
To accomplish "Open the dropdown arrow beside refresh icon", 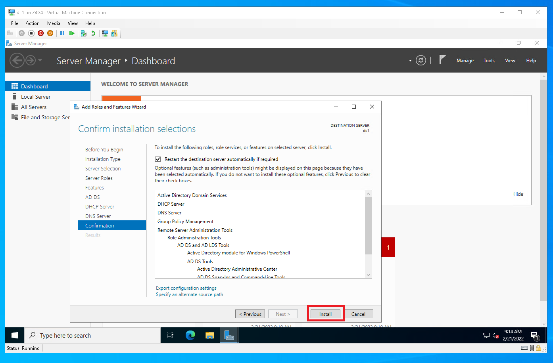I will pos(410,61).
